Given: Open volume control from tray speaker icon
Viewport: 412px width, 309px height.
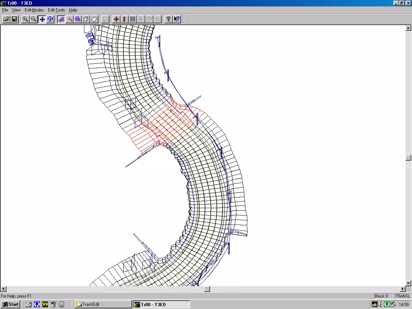Looking at the screenshot, I should [x=380, y=305].
